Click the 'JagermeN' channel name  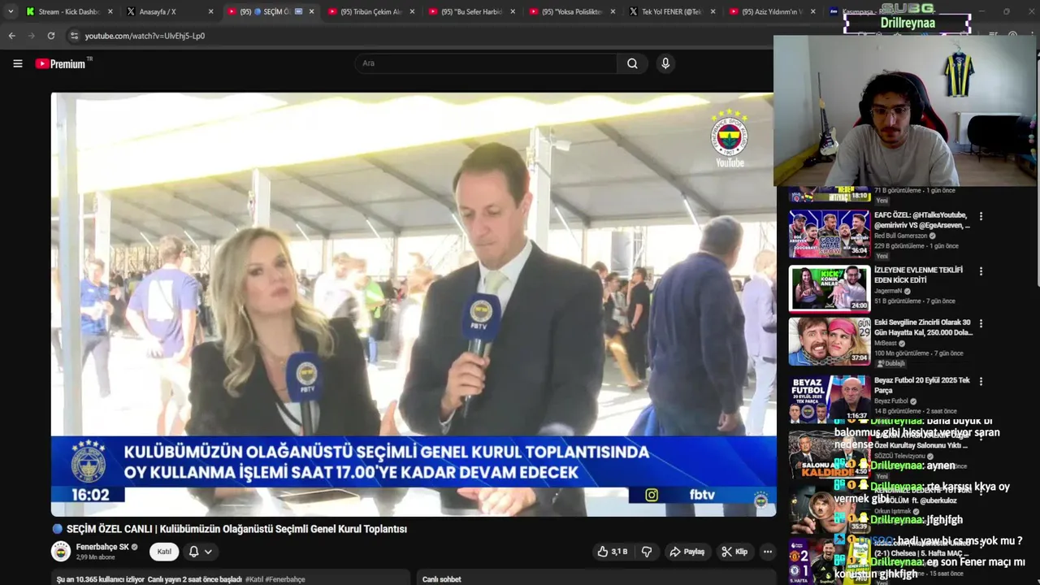888,291
